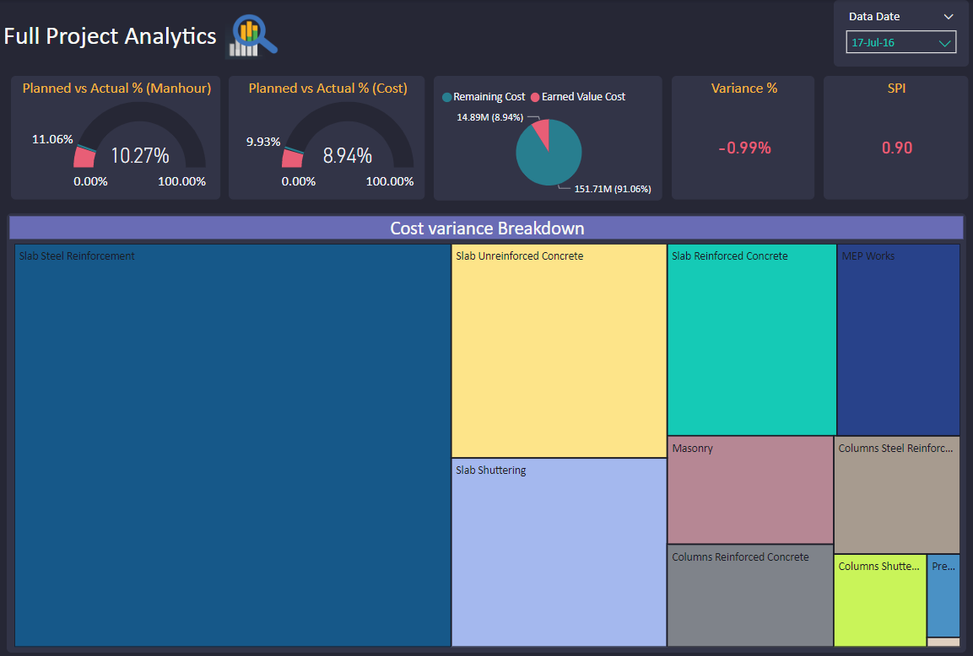The image size is (973, 656).
Task: Click the Manhour gauge progress arc
Action: 85,156
